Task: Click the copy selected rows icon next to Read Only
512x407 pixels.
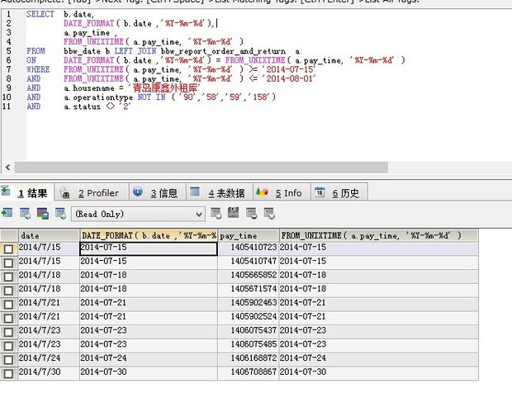Action: click(x=43, y=214)
